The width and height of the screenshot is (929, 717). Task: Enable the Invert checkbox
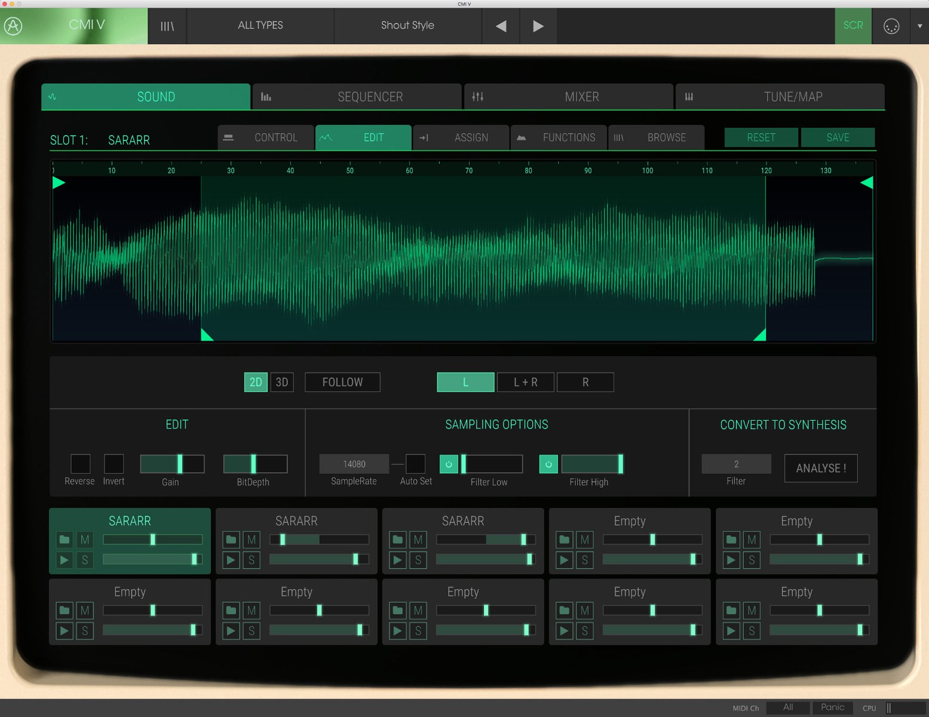pyautogui.click(x=114, y=464)
